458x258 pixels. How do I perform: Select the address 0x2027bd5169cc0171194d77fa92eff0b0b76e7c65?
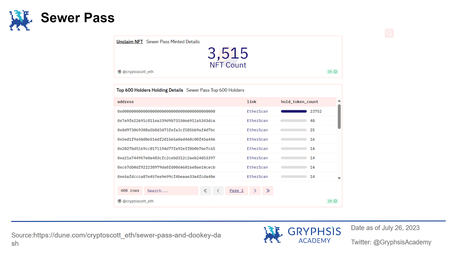click(x=166, y=148)
